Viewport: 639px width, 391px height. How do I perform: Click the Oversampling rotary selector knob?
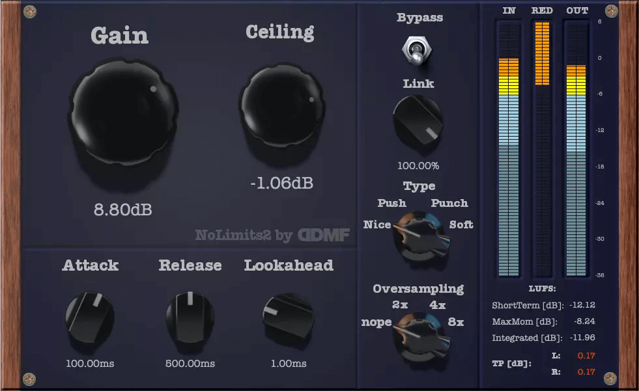pyautogui.click(x=419, y=334)
